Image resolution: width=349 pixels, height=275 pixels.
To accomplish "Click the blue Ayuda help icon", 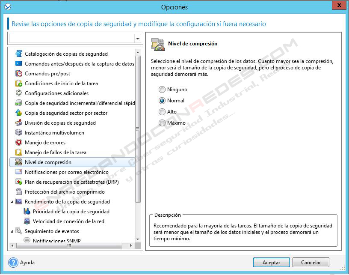I will coord(14,263).
